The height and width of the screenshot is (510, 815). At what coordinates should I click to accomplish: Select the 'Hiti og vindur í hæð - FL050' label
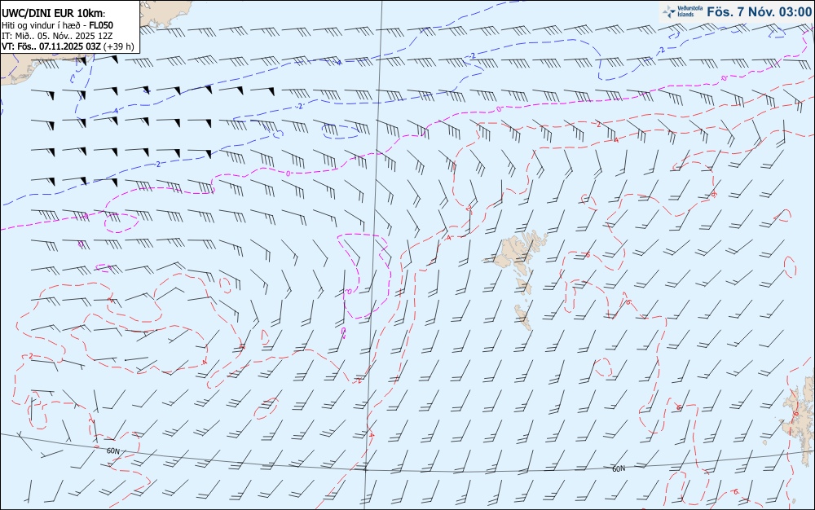pos(57,25)
